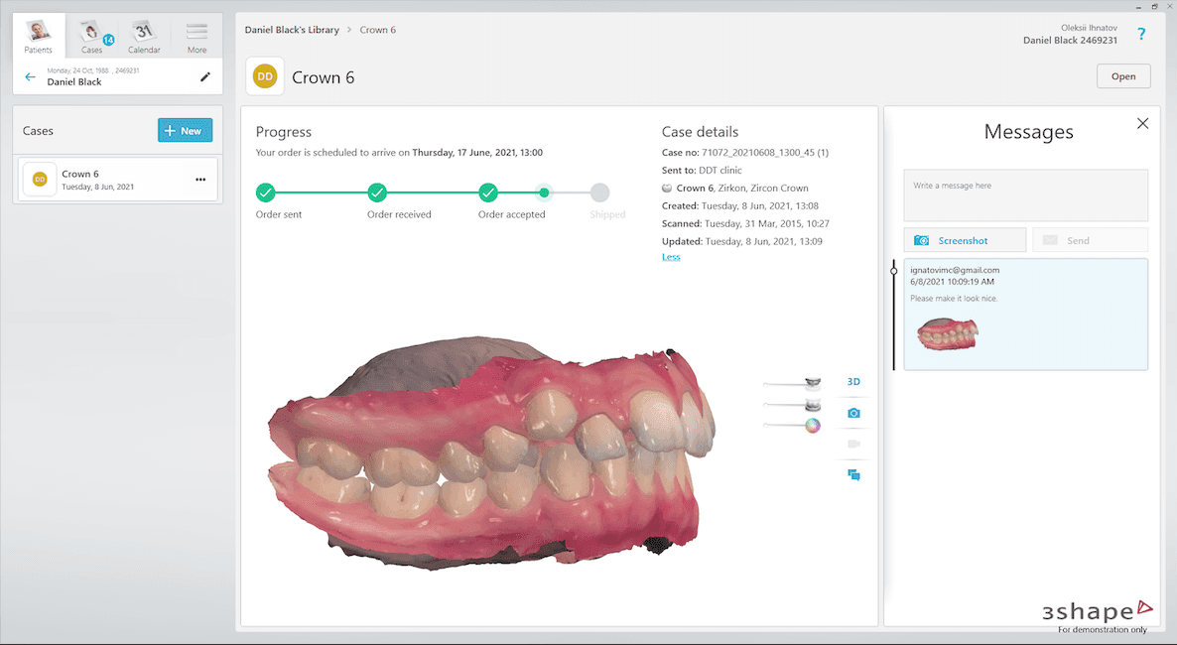The width and height of the screenshot is (1177, 645).
Task: Open the scan thumbnail in message
Action: pyautogui.click(x=948, y=333)
